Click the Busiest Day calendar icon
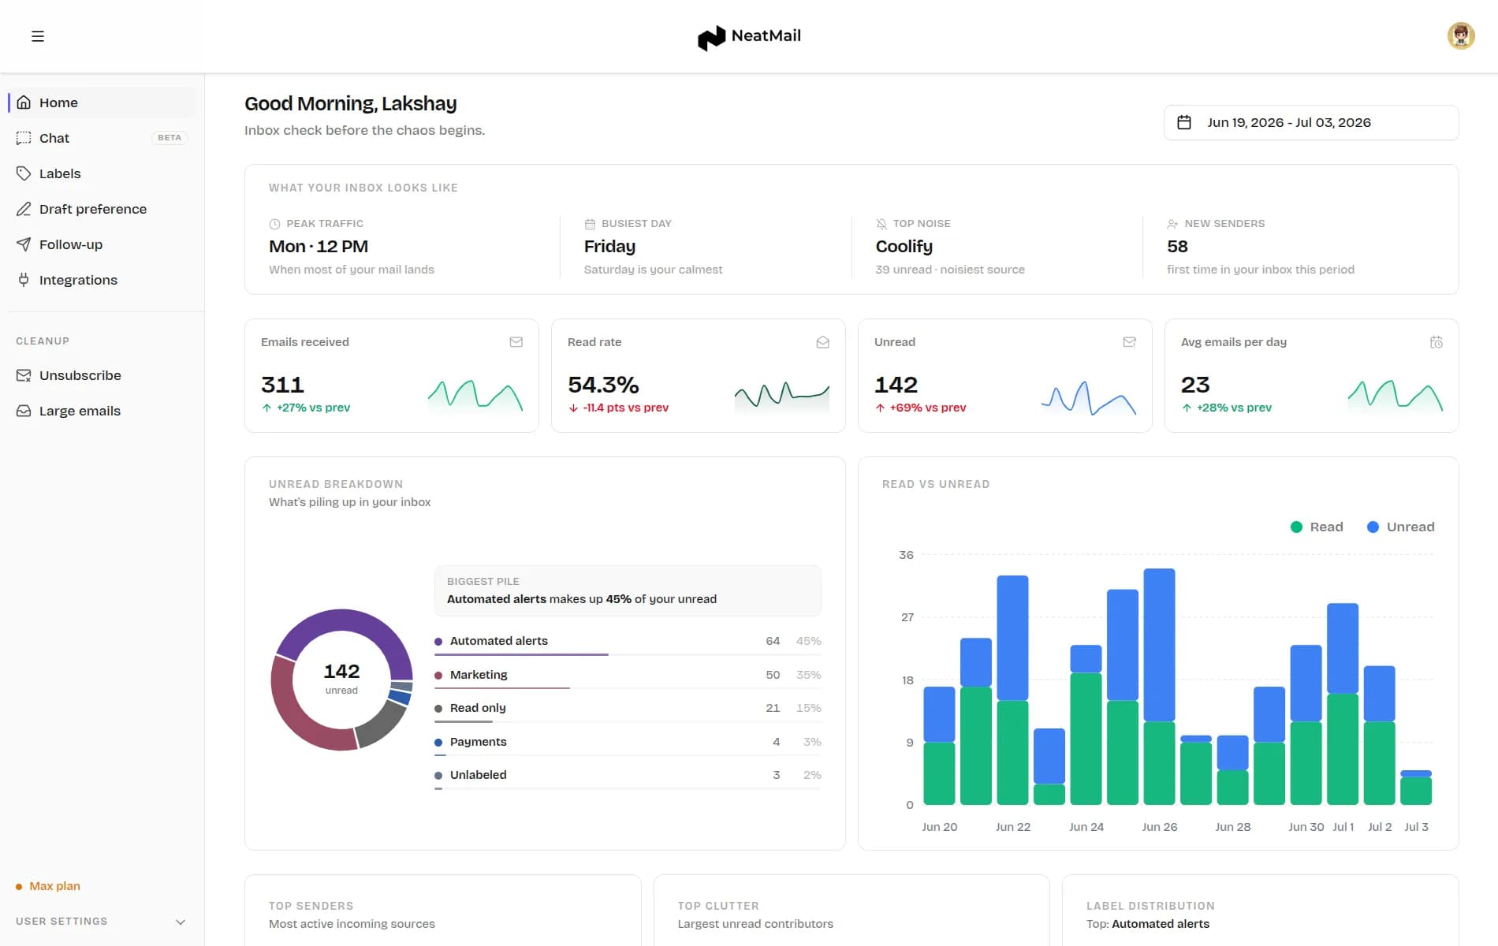 [590, 224]
